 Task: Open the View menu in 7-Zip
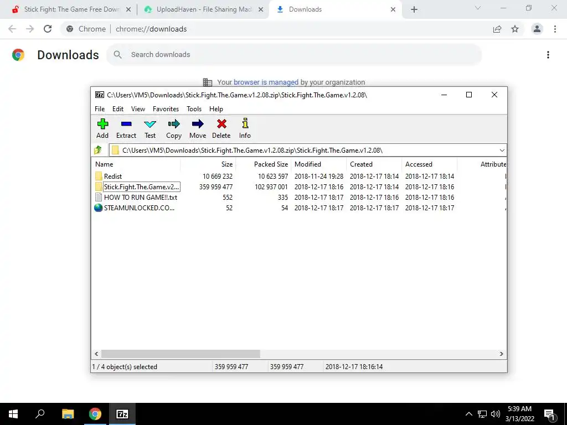[x=138, y=109]
